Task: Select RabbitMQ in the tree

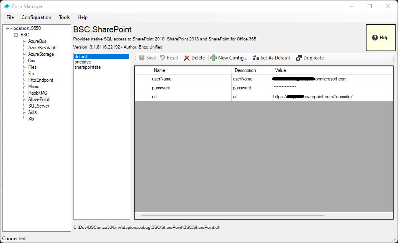Action: pos(38,93)
